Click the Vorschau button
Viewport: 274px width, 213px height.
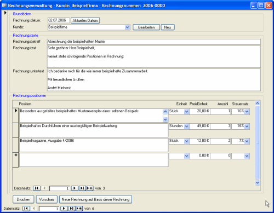[x=47, y=199]
